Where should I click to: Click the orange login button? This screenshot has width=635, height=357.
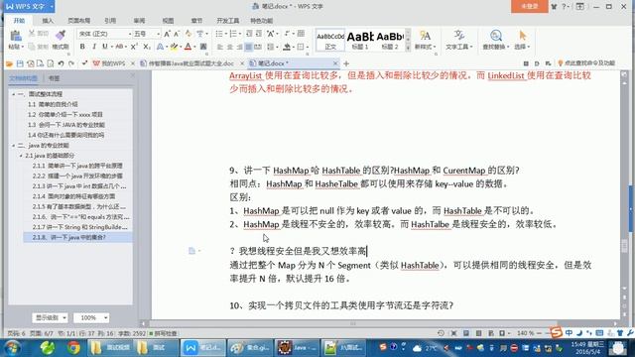click(529, 7)
